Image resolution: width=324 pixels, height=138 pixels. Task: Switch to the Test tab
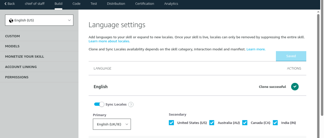click(x=94, y=4)
